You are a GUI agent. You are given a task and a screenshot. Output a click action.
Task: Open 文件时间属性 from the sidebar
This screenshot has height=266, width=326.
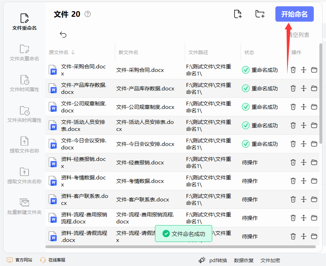pyautogui.click(x=24, y=83)
